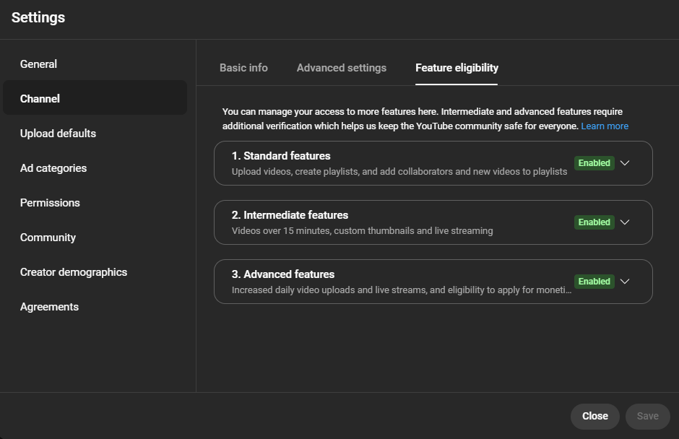
Task: Follow the Learn more link
Action: [605, 126]
